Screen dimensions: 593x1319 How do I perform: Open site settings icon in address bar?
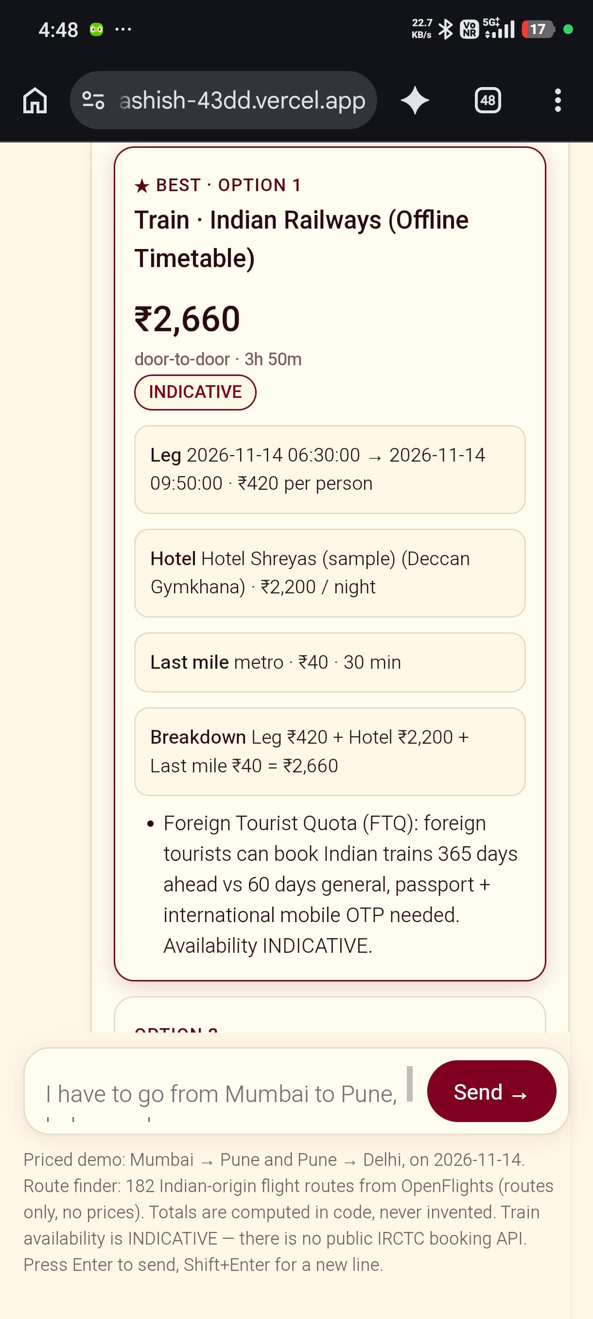click(x=93, y=100)
